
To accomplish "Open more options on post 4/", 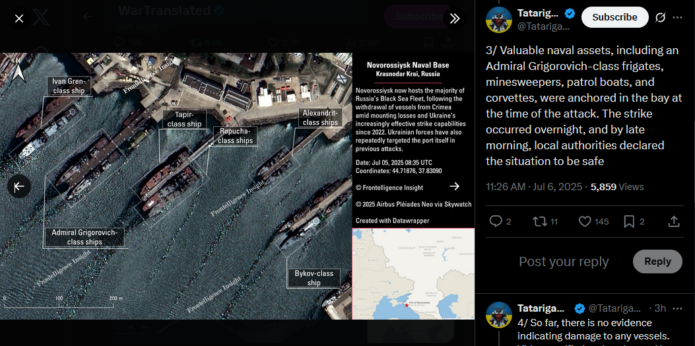I will click(x=677, y=308).
